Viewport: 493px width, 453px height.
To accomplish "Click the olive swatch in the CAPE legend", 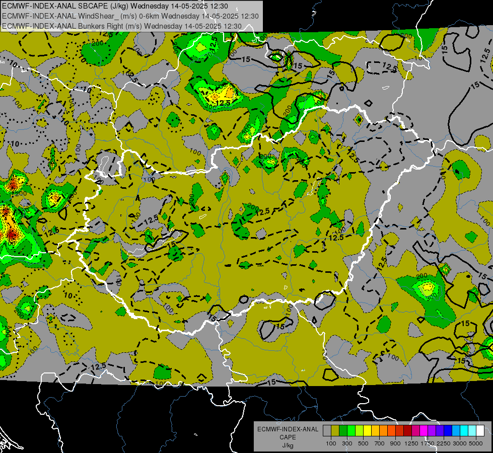I will [335, 431].
